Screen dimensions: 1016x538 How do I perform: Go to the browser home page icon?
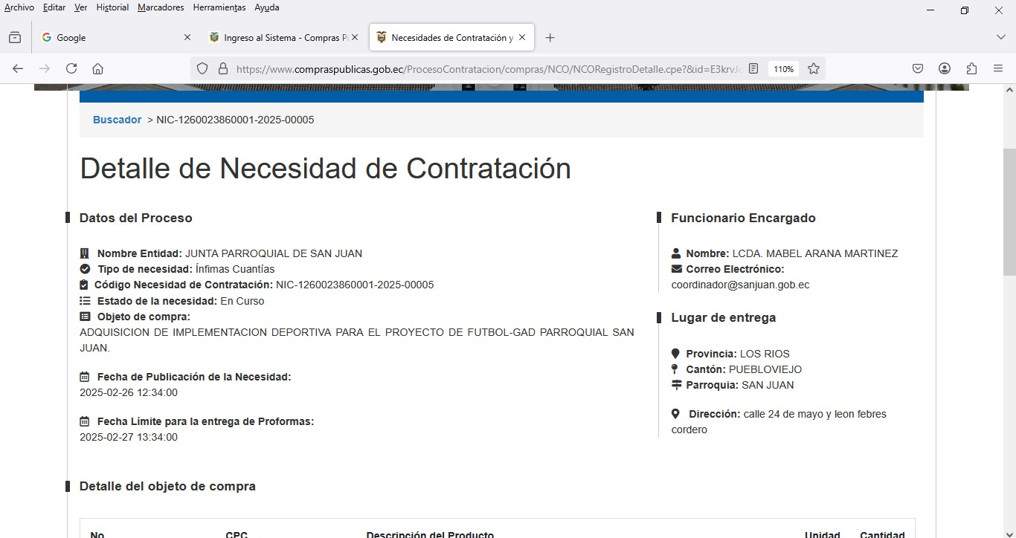click(97, 68)
